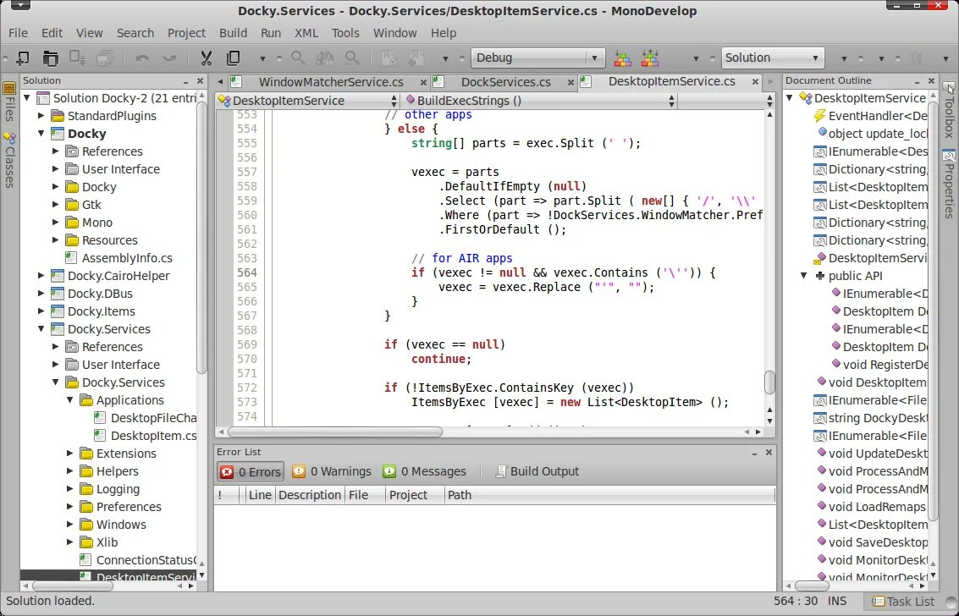Toggle the Classes side panel tab
Screen dimensions: 959x616
coord(9,160)
